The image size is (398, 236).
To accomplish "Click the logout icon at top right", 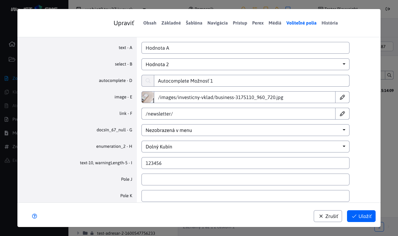I will coord(388,9).
